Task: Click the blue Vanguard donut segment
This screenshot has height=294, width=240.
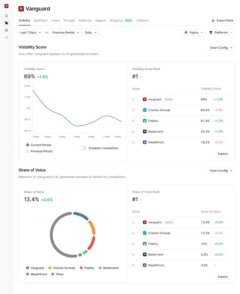Action: pos(81,215)
